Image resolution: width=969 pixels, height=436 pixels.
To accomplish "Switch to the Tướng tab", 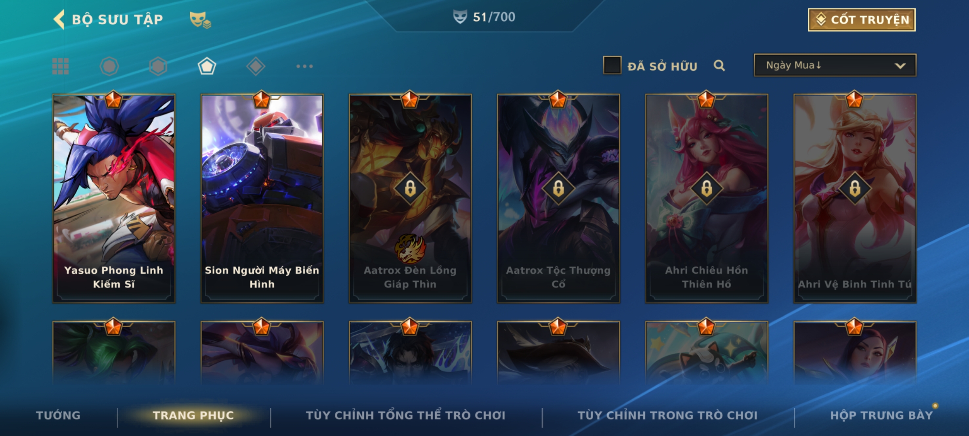I will coord(58,415).
